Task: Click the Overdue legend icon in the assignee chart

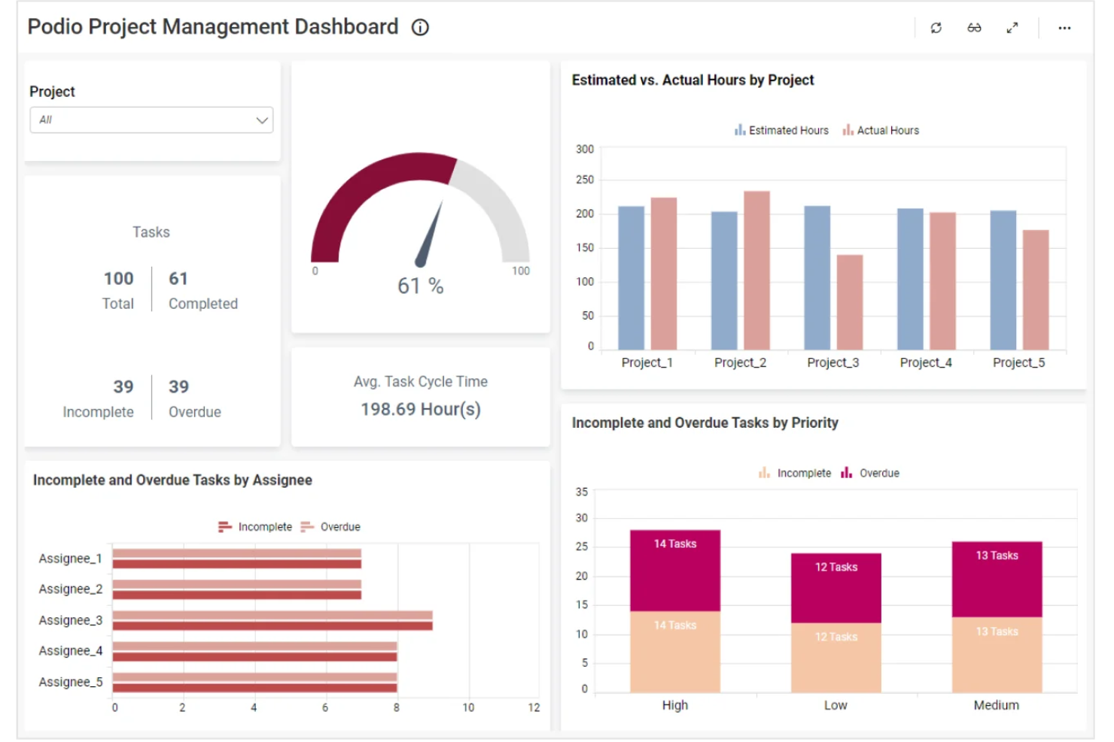Action: click(306, 526)
